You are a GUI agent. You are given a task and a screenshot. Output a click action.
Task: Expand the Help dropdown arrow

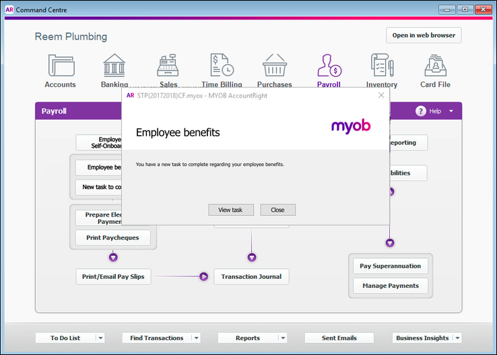(451, 111)
